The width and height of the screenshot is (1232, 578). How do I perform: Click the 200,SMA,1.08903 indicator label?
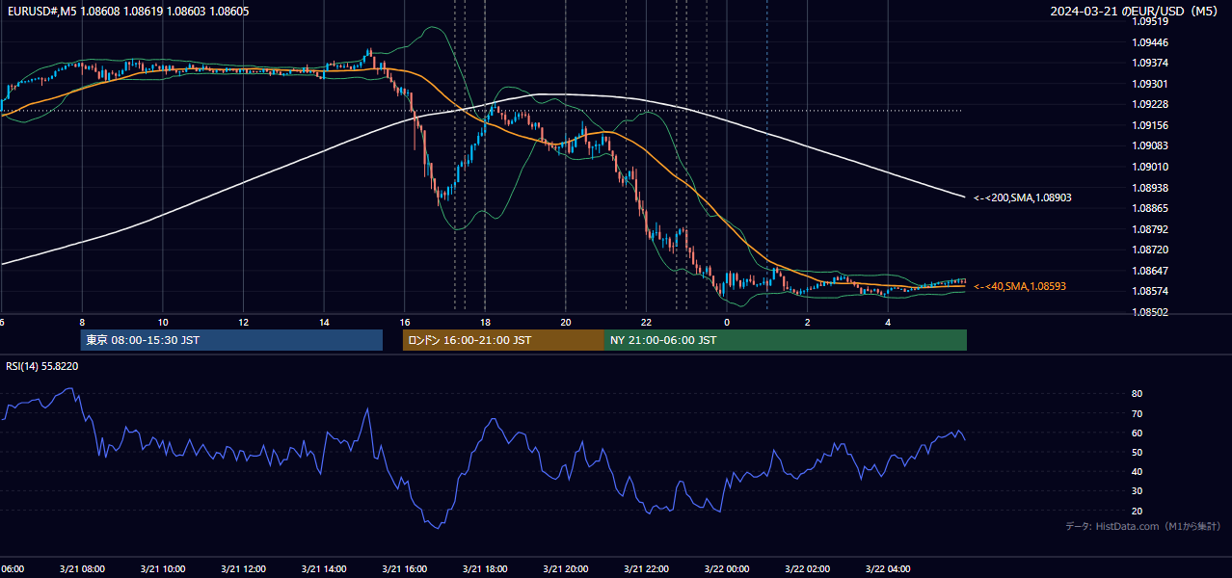pyautogui.click(x=1022, y=197)
